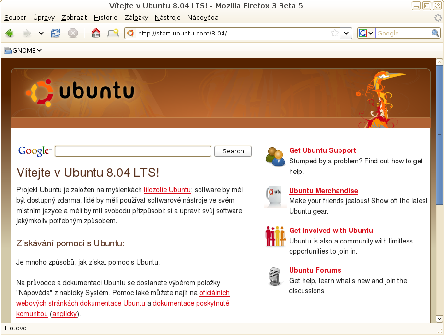Click the activity throbber icon
This screenshot has height=335, width=444.
[x=438, y=18]
